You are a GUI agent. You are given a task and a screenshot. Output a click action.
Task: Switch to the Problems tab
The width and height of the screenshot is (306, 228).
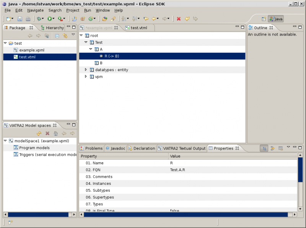click(x=91, y=148)
